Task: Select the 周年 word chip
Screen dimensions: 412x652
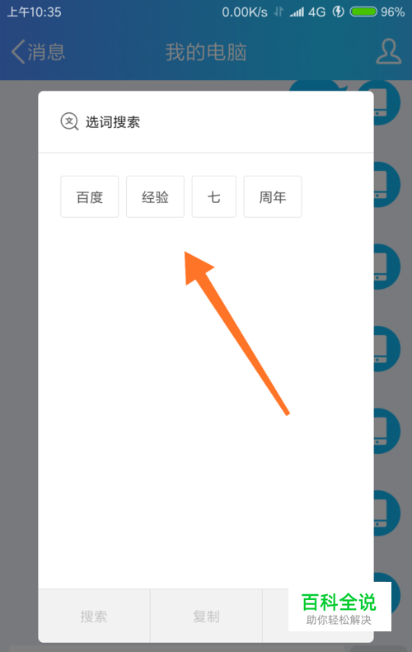Action: point(273,196)
